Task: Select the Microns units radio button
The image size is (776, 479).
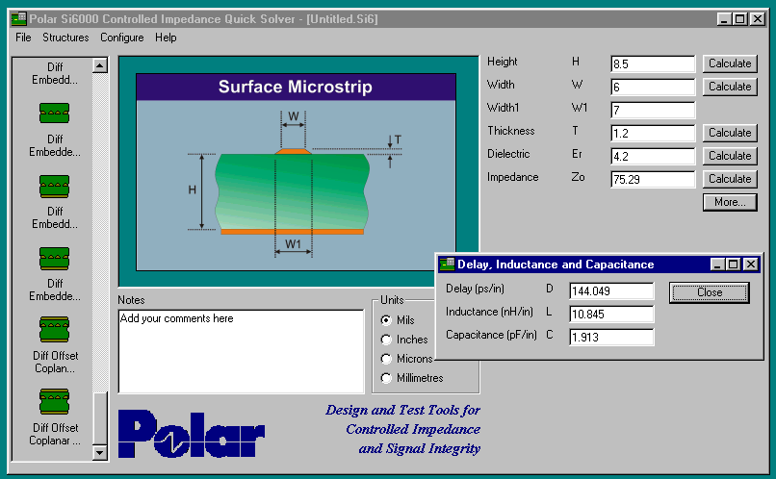Action: tap(386, 359)
